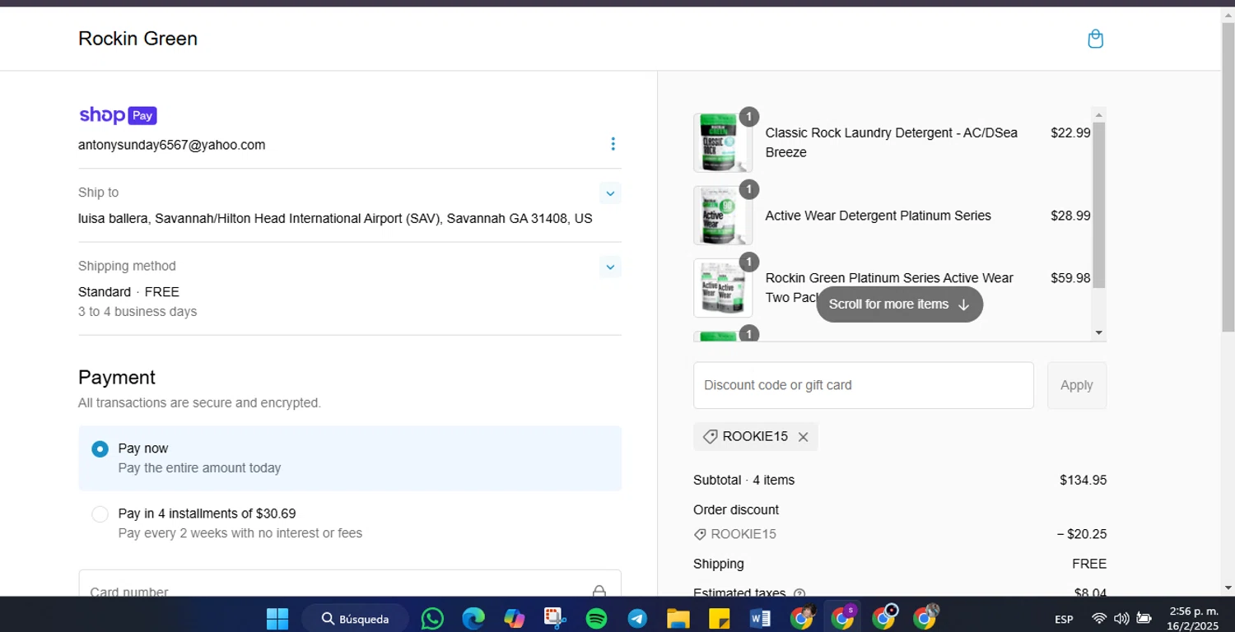Click the $28.99 item price
Image resolution: width=1235 pixels, height=632 pixels.
(x=1070, y=216)
